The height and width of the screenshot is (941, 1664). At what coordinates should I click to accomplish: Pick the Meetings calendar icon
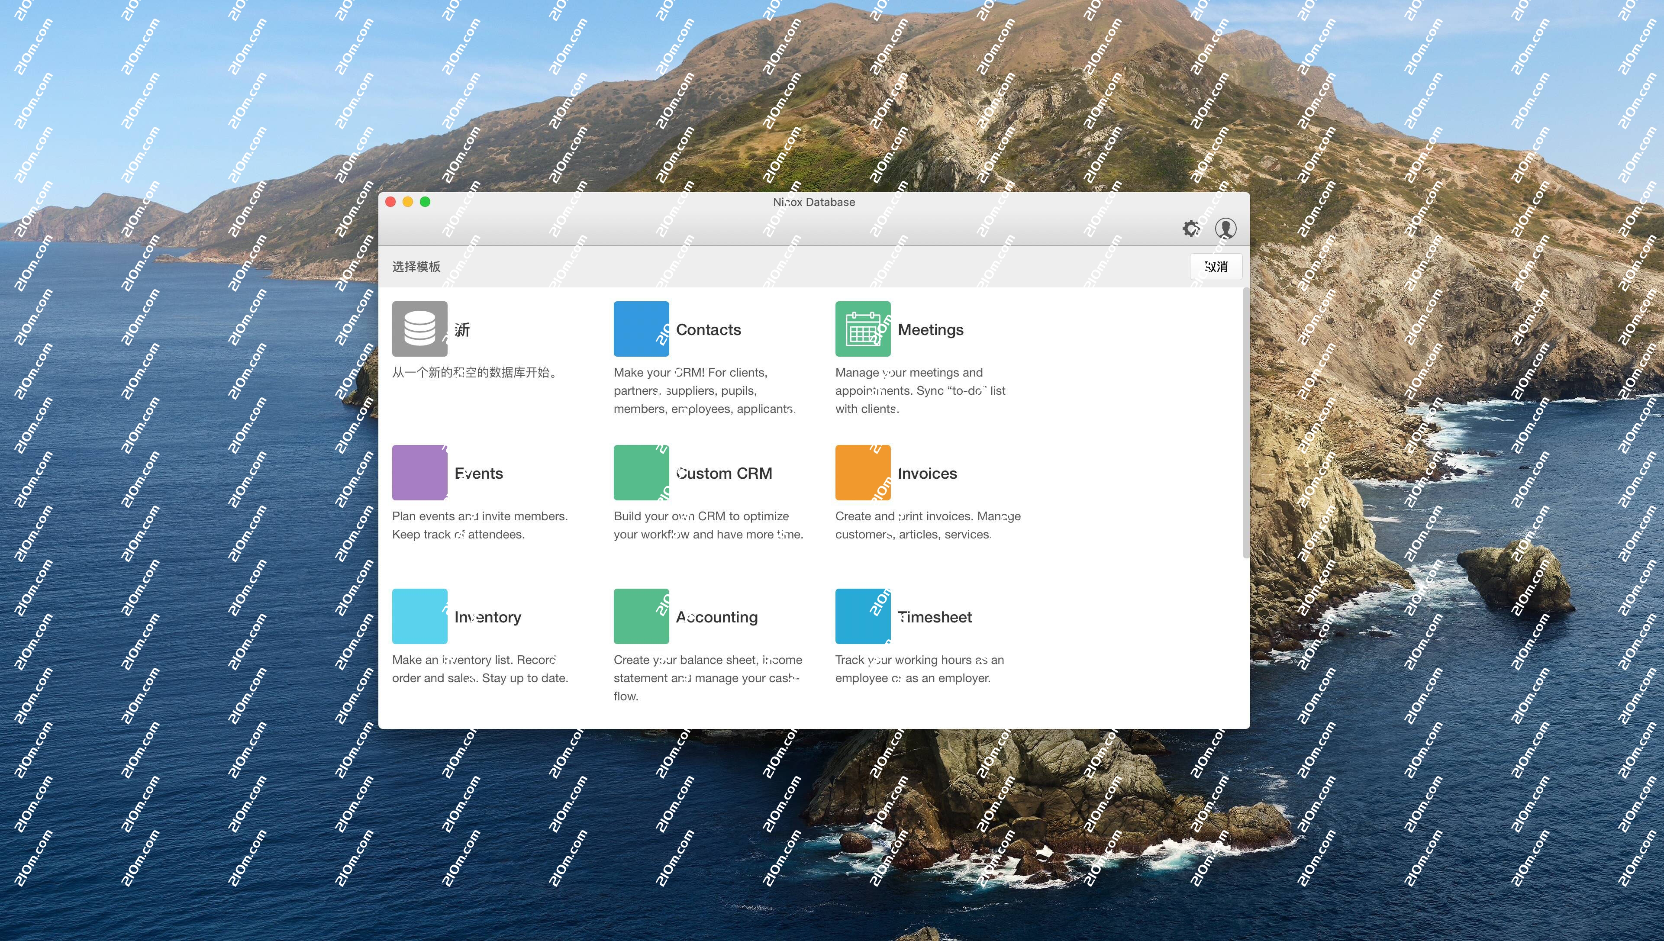tap(863, 329)
